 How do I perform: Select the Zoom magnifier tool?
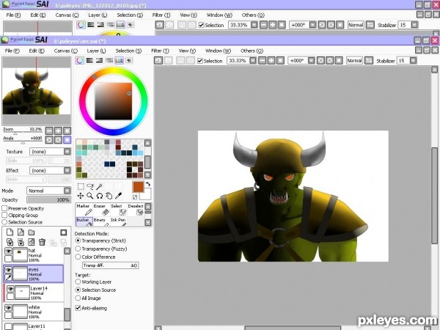coord(90,196)
